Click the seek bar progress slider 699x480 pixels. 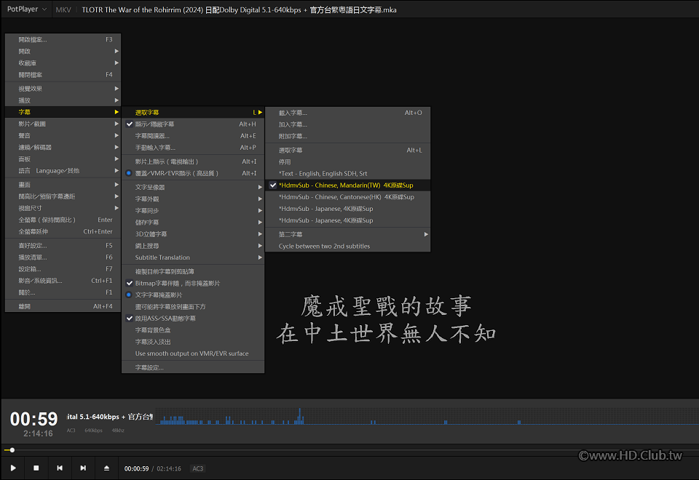pyautogui.click(x=349, y=450)
